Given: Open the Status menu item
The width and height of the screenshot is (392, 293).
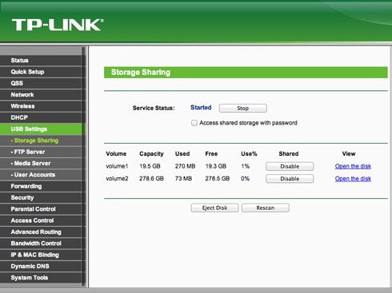Looking at the screenshot, I should 41,61.
